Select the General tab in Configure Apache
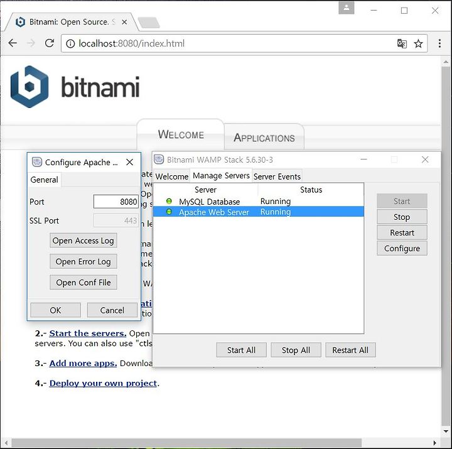The image size is (452, 449). pyautogui.click(x=44, y=180)
